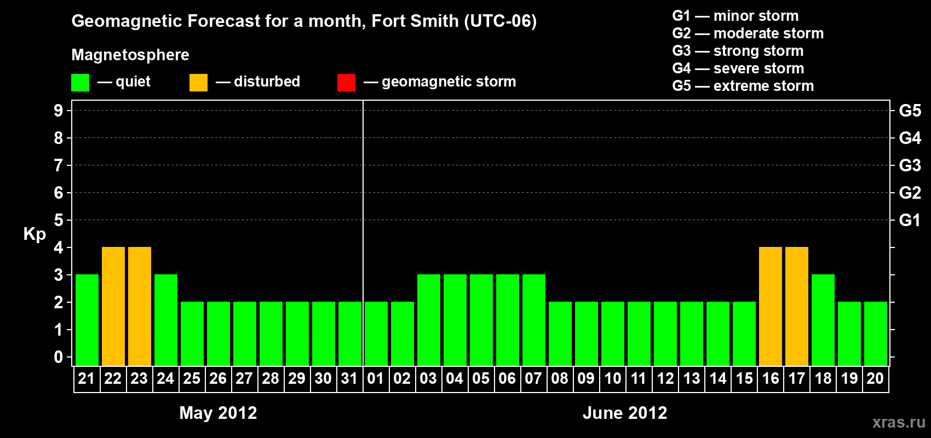Click the 'G5' right-axis label
931x438 pixels.
(x=910, y=111)
